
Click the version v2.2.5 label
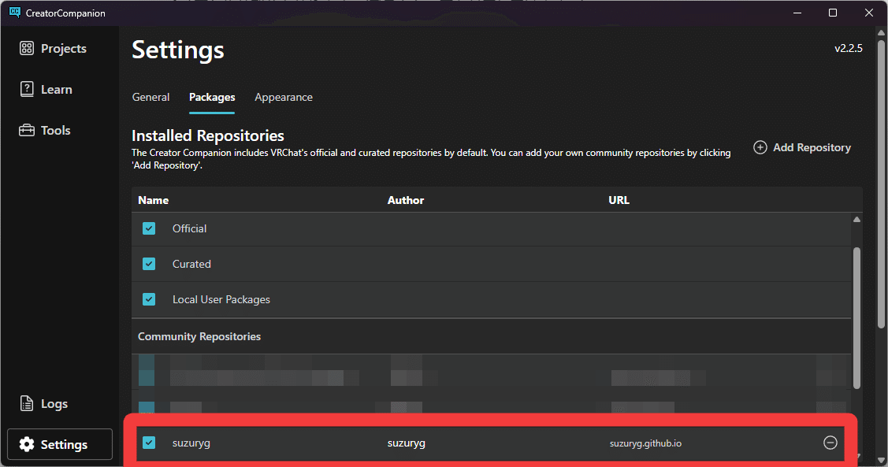pyautogui.click(x=849, y=48)
